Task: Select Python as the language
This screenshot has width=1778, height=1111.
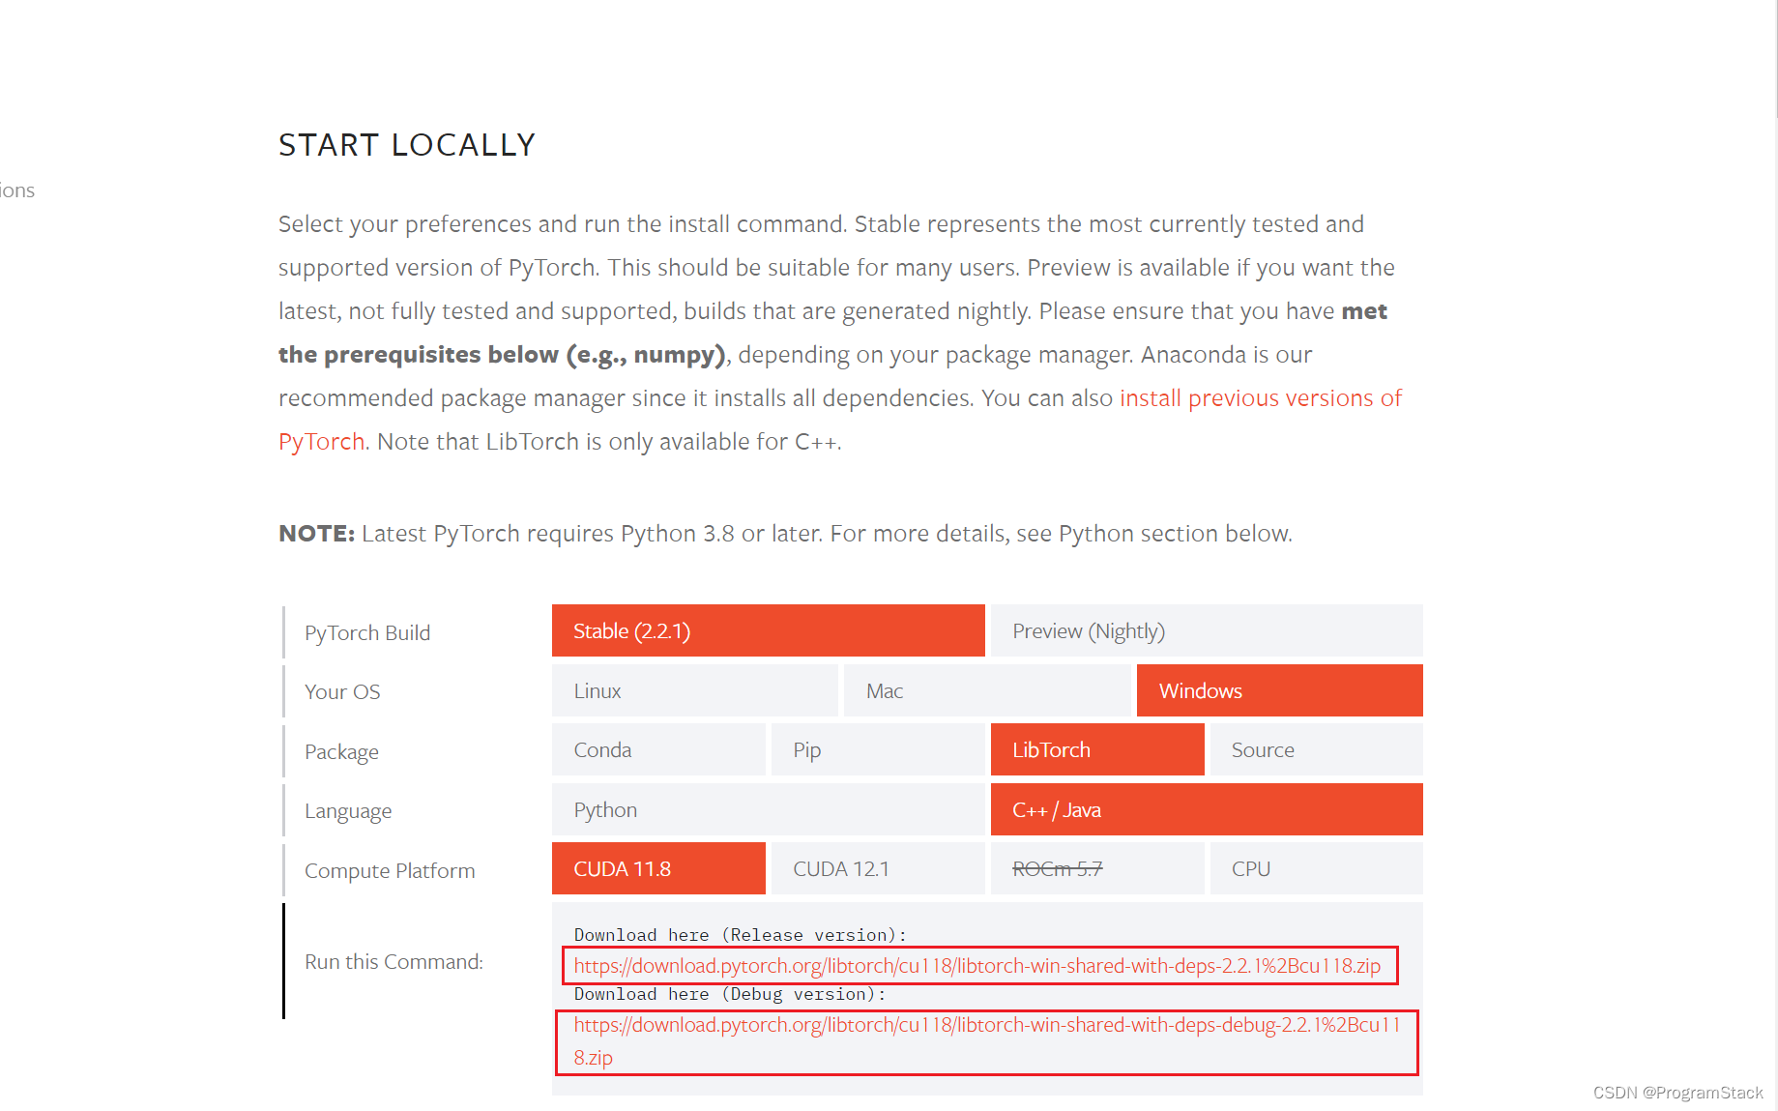Action: tap(768, 809)
